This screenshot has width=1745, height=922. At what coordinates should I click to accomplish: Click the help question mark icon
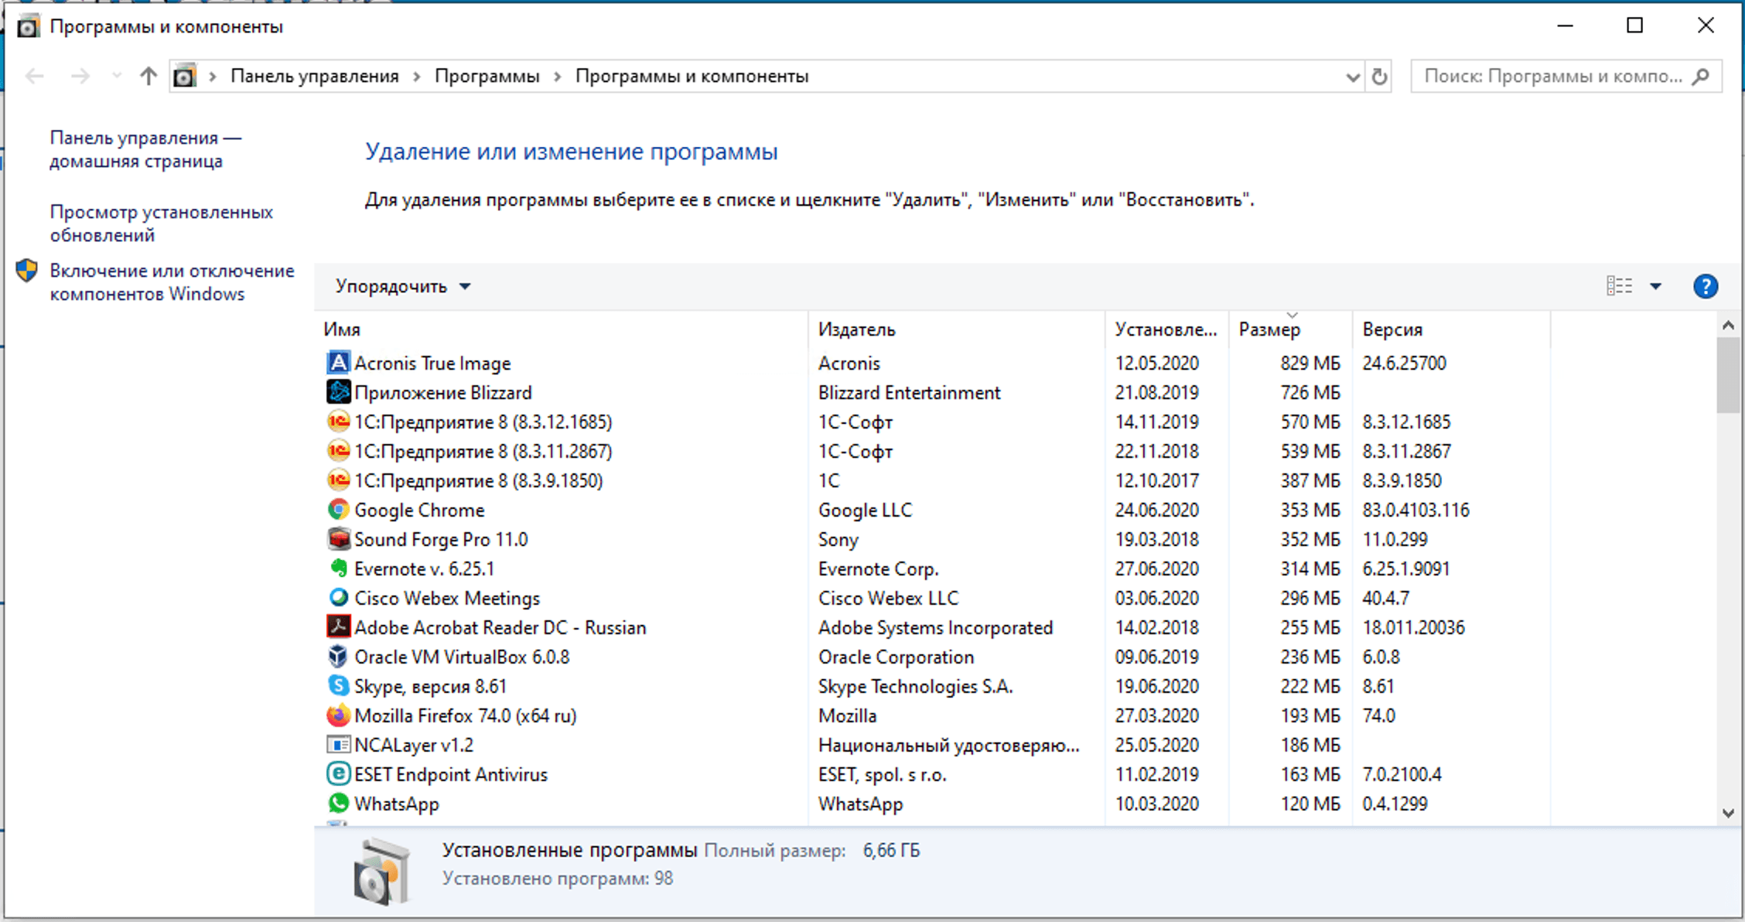[x=1706, y=286]
